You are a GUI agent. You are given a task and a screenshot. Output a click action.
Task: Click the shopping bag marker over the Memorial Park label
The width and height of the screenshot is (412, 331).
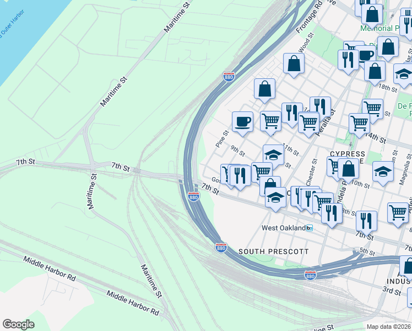372,15
